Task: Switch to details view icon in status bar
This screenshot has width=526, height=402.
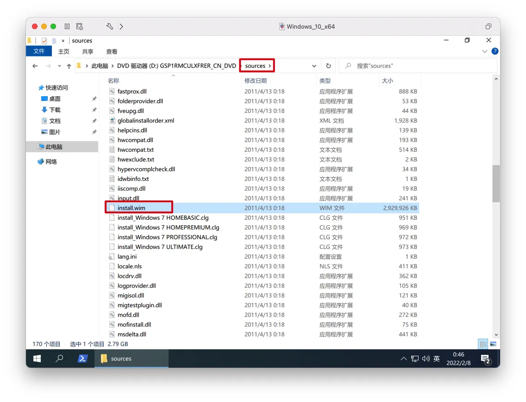Action: point(483,344)
